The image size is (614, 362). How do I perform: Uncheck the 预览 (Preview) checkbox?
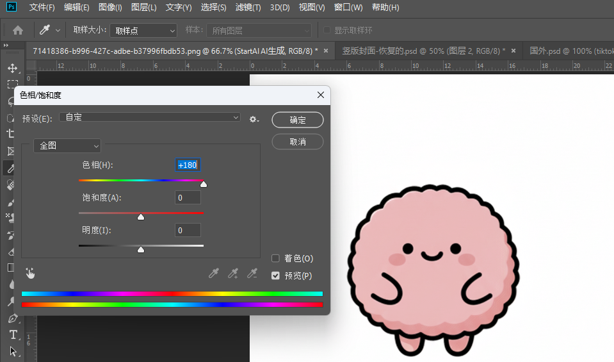pos(276,276)
